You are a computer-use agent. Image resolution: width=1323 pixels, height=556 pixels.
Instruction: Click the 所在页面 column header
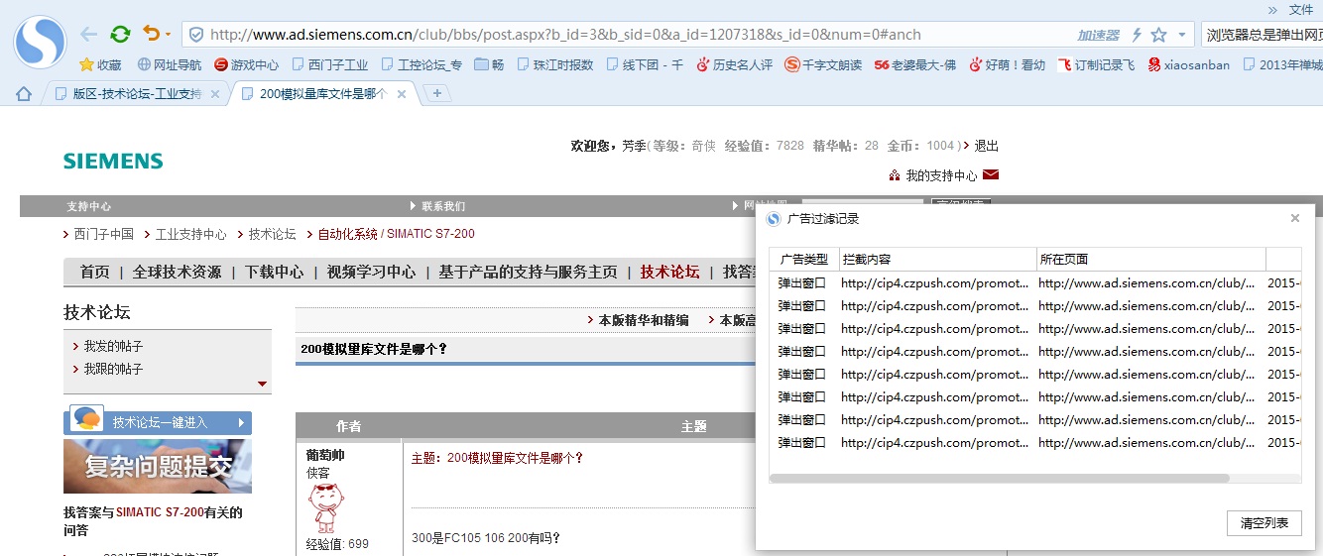pyautogui.click(x=1151, y=259)
